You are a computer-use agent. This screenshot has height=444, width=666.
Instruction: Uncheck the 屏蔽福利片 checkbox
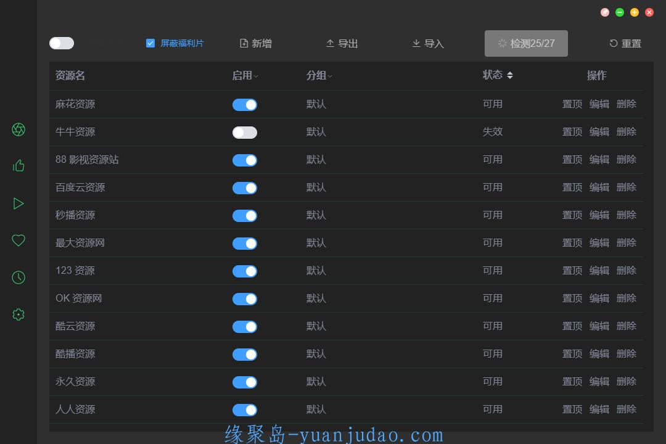(150, 43)
